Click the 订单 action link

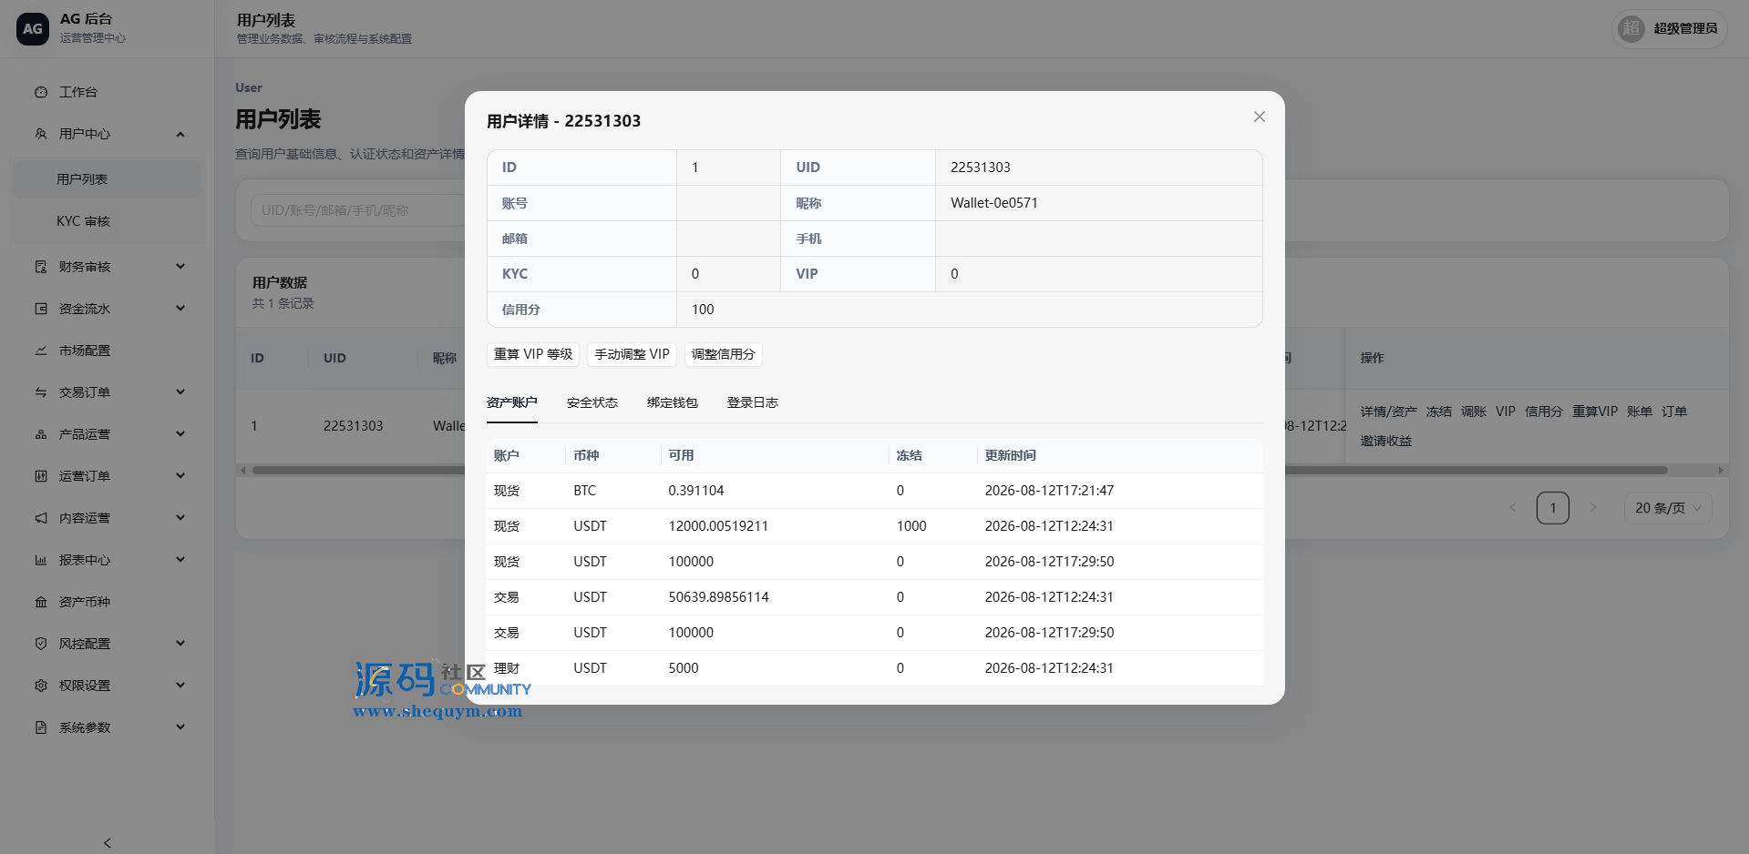[1674, 412]
